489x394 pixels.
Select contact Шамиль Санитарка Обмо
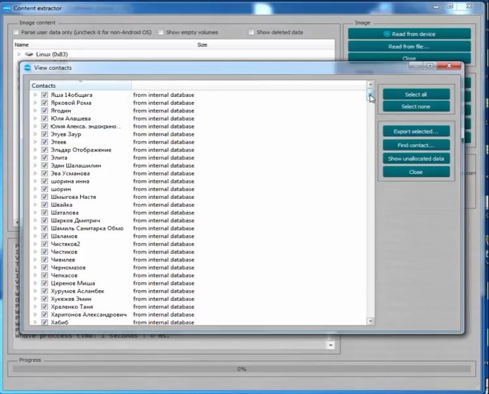click(87, 228)
